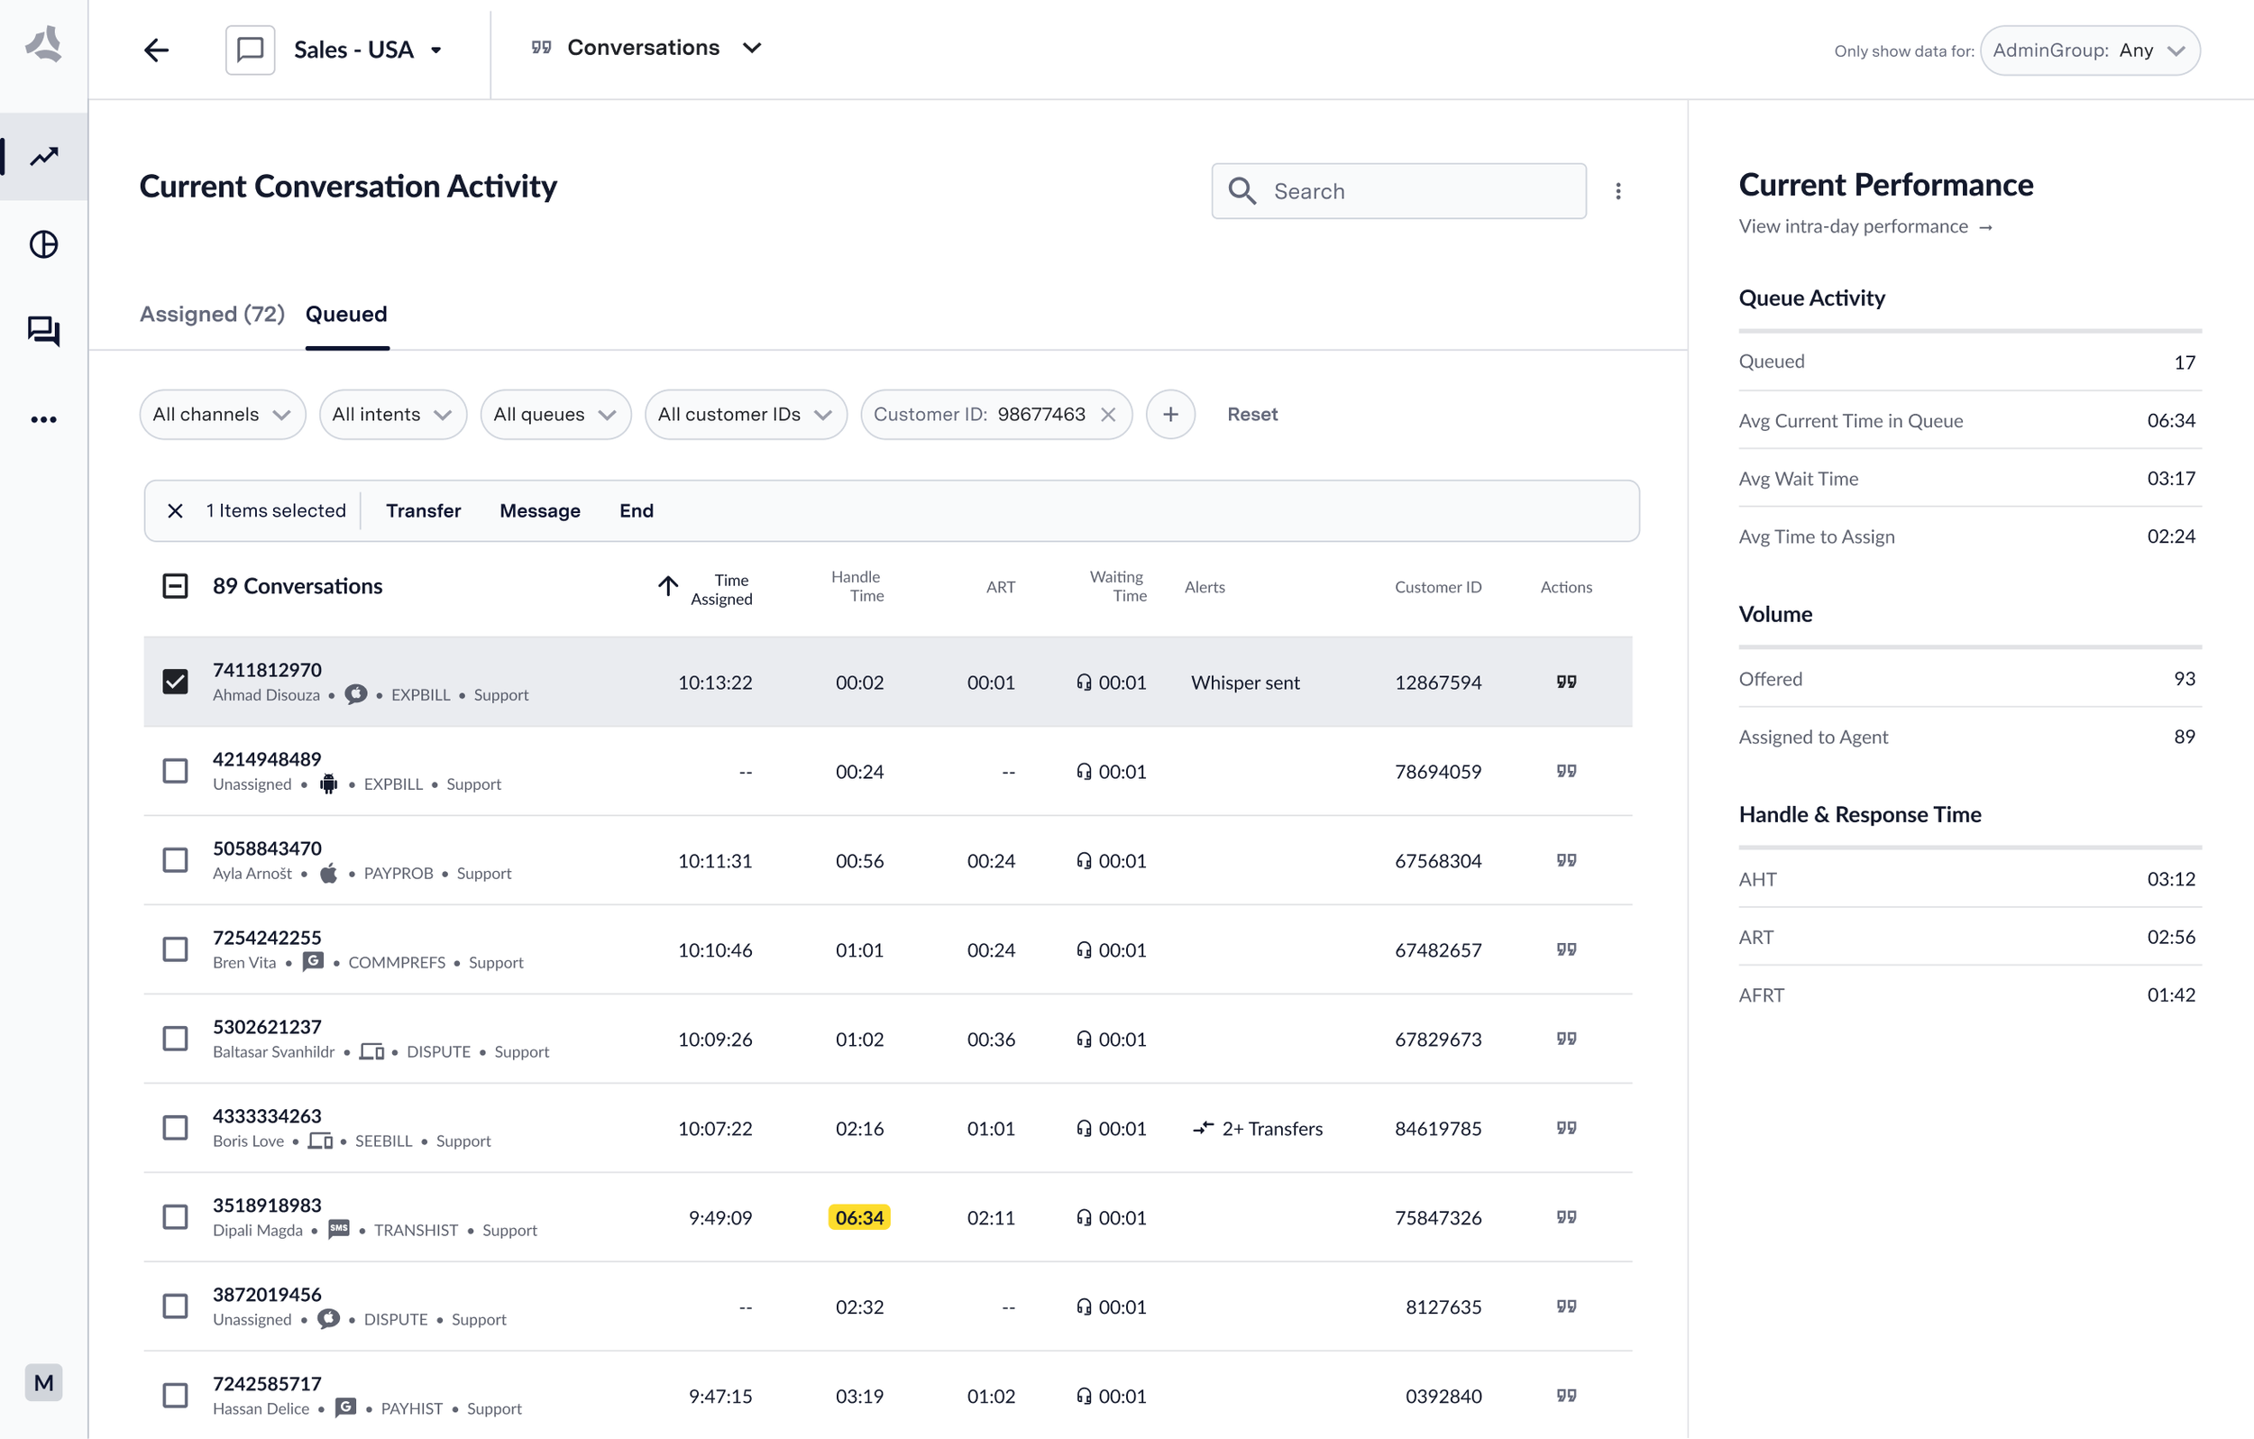This screenshot has height=1439, width=2254.
Task: Switch to the Assigned (72) tab
Action: 212,314
